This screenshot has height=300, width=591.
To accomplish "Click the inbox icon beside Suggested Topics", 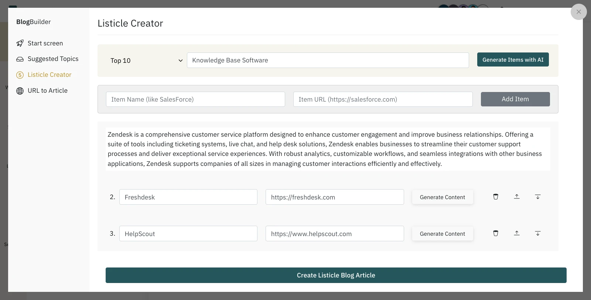I will (20, 59).
